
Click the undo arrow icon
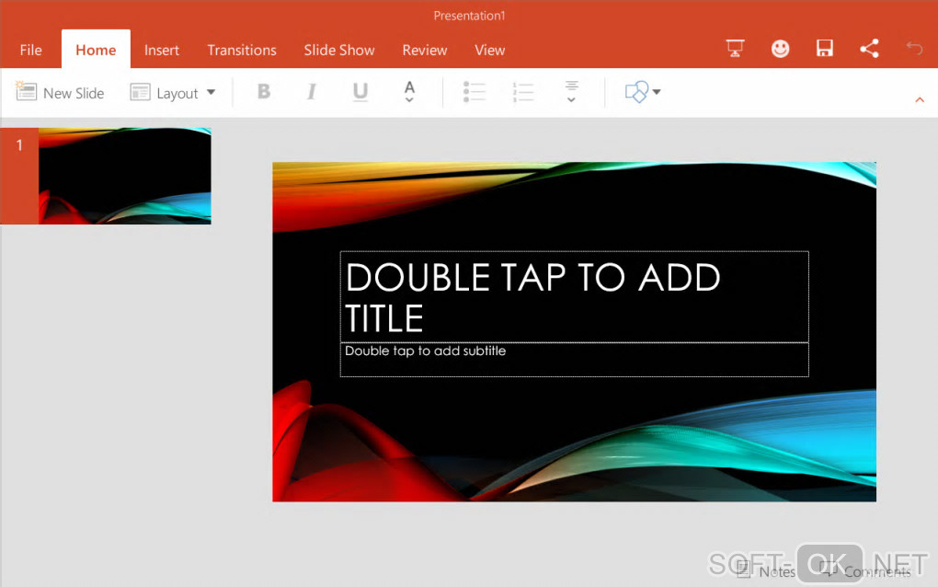pyautogui.click(x=914, y=50)
